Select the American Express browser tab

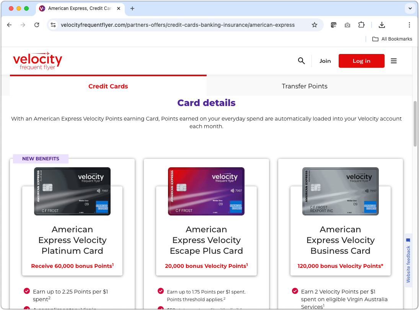(80, 8)
